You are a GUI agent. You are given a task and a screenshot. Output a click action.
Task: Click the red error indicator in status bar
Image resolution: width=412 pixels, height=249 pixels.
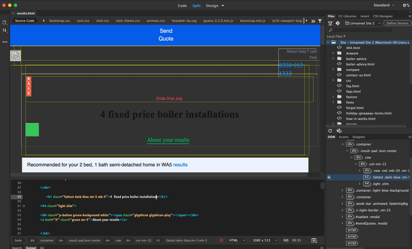click(221, 240)
